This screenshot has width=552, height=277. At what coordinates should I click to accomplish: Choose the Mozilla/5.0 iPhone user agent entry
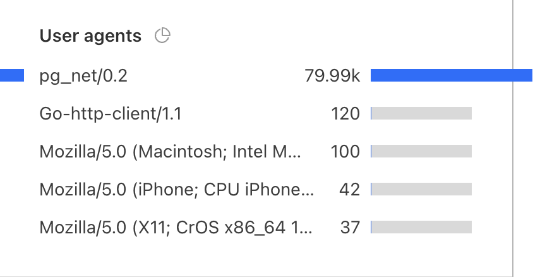pos(176,190)
